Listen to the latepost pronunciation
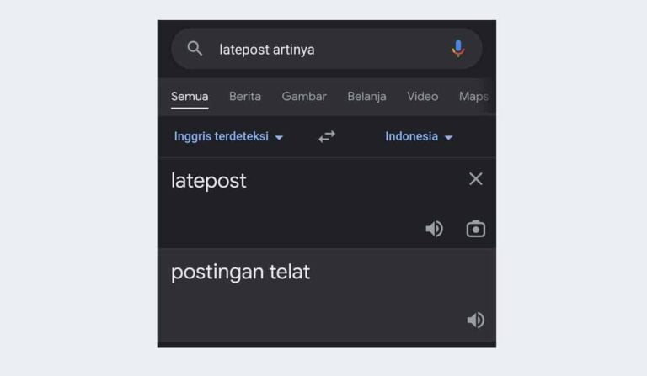The width and height of the screenshot is (647, 376). (x=435, y=229)
